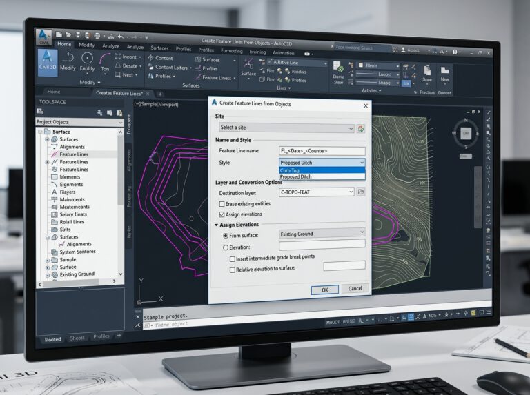Open the Existing Ground surface dropdown
Screen dimensions: 530x395
322,233
